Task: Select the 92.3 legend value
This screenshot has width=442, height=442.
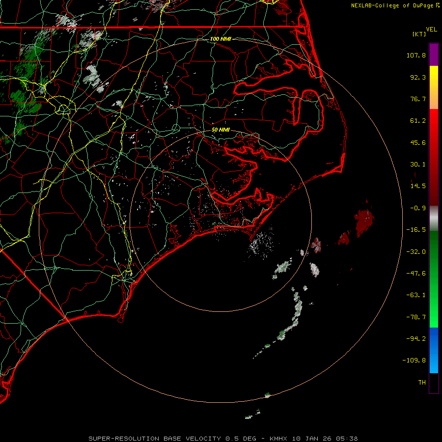Action: pyautogui.click(x=418, y=77)
